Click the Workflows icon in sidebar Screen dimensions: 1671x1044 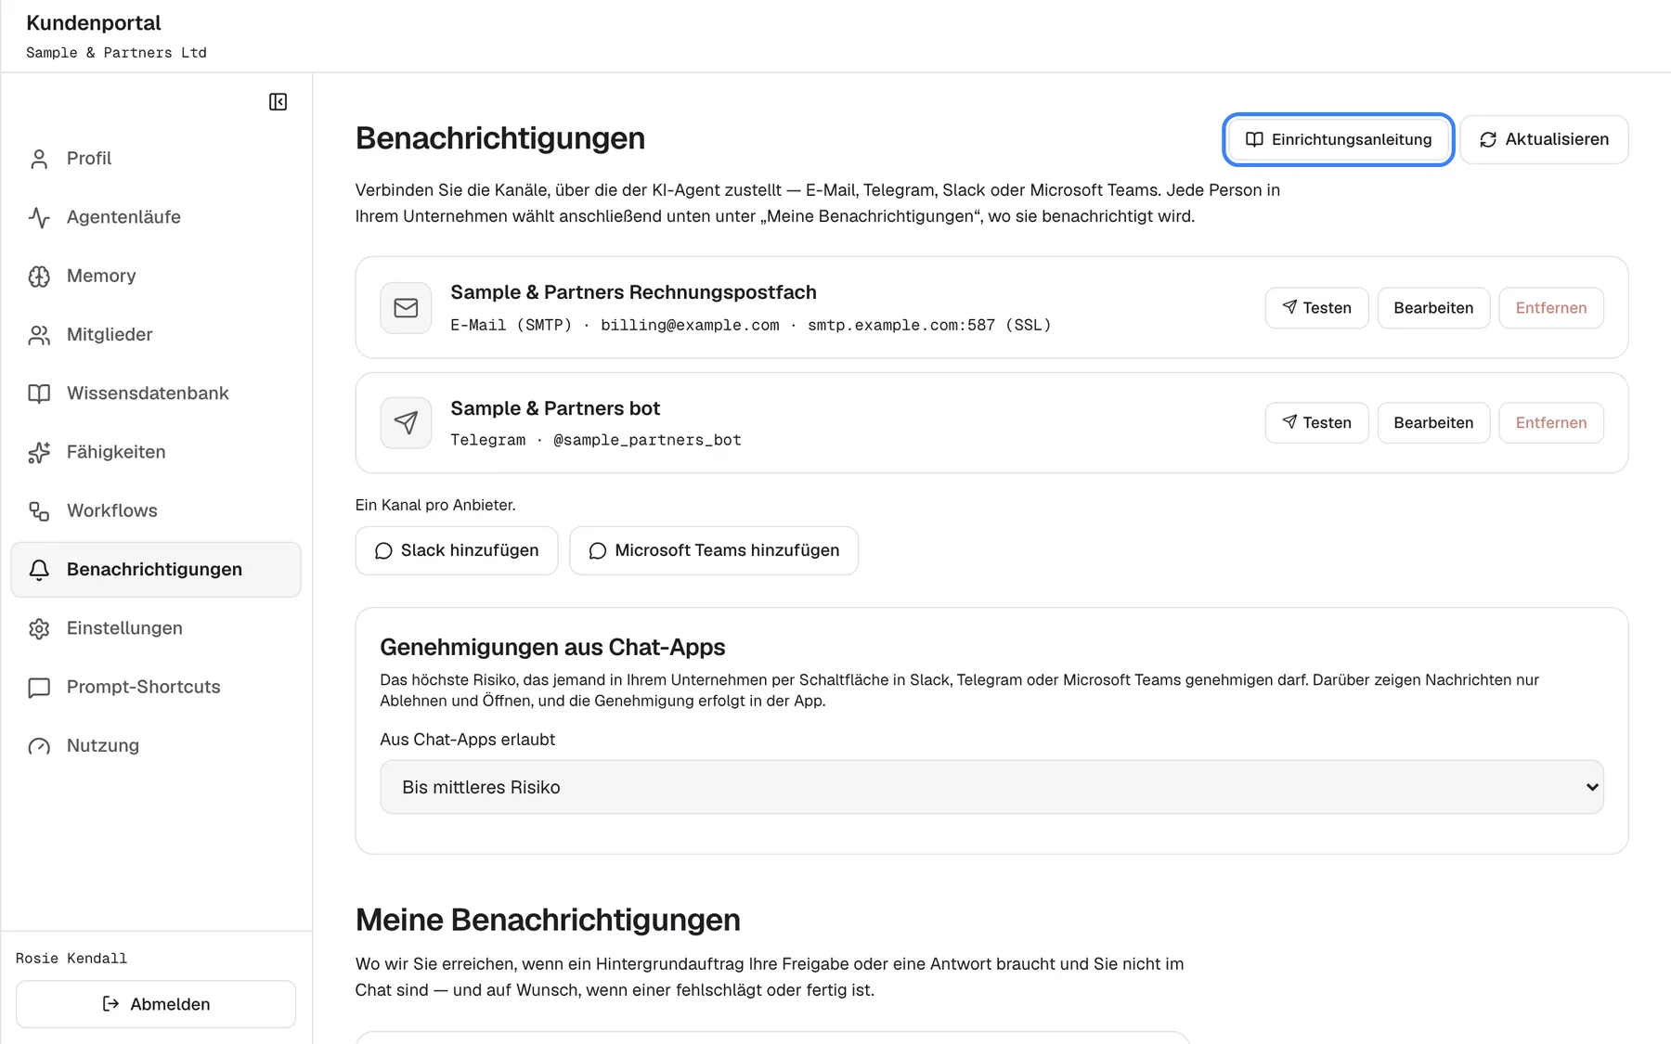click(39, 511)
